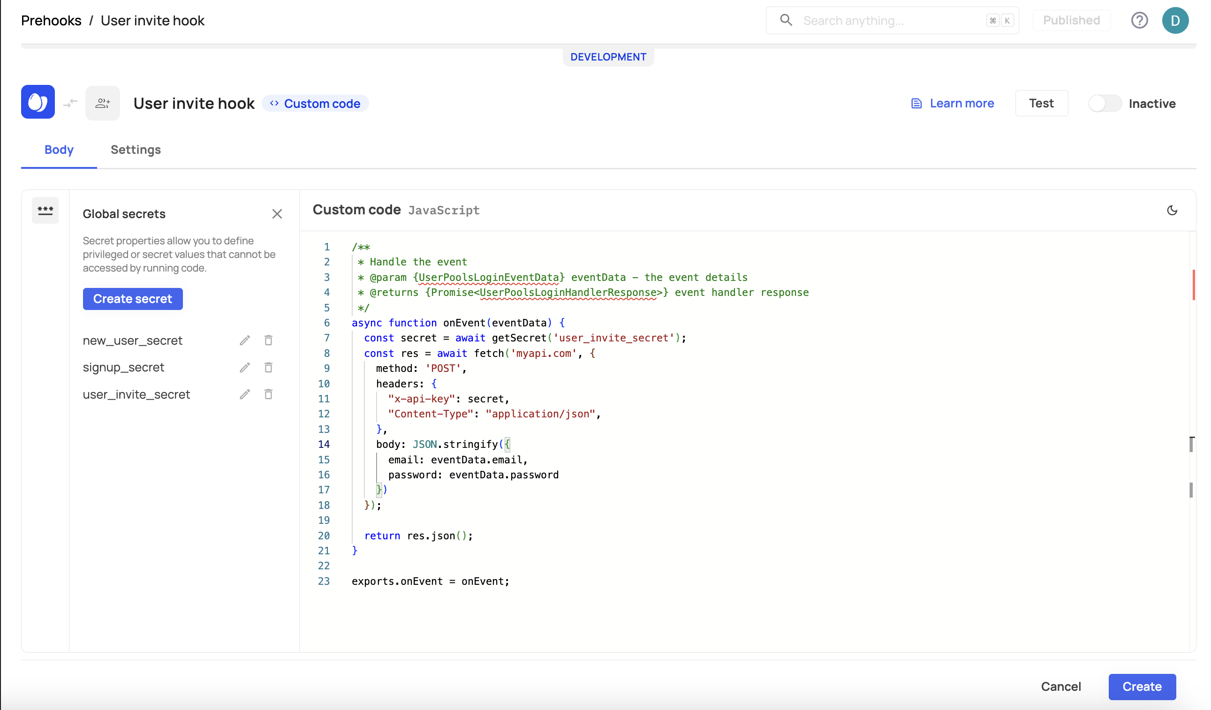
Task: Close the Global secrets panel
Action: [x=277, y=214]
